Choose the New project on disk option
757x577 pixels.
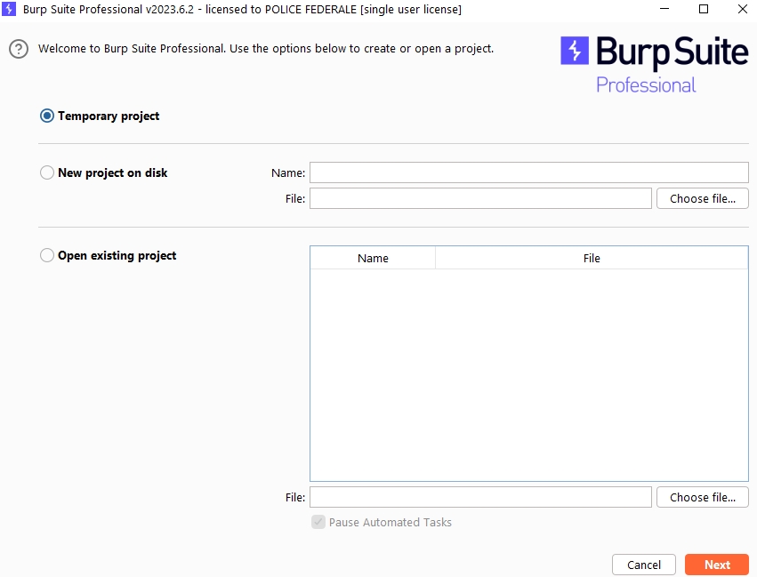coord(47,172)
